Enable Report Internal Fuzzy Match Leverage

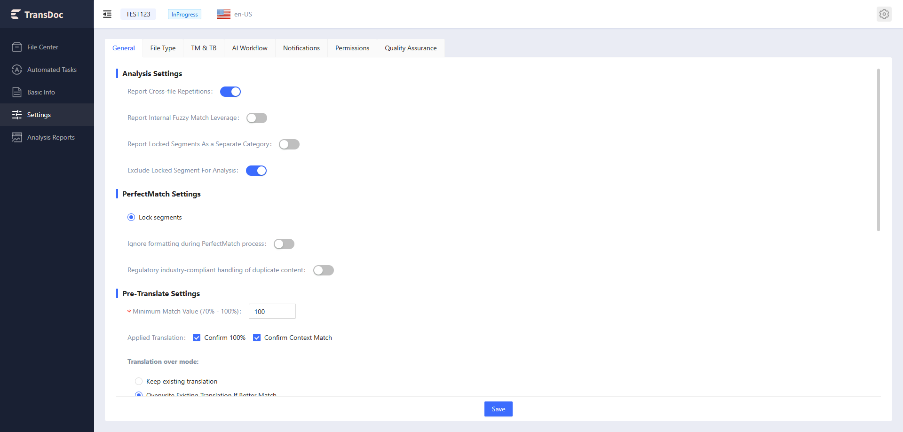[x=257, y=118]
